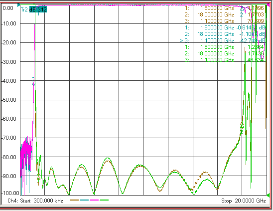273x211 pixels.
Task: Click the Ch4 Start 300.000 kHz field
Action: click(x=35, y=201)
